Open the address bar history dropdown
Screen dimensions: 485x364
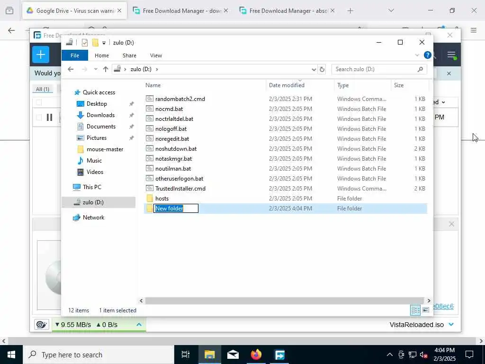coord(314,69)
